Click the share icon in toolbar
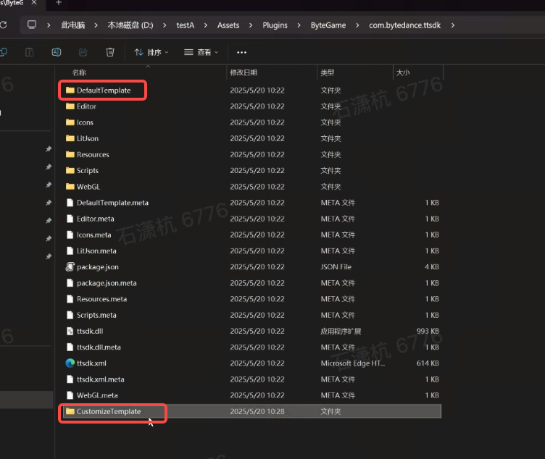The image size is (545, 459). tap(83, 52)
